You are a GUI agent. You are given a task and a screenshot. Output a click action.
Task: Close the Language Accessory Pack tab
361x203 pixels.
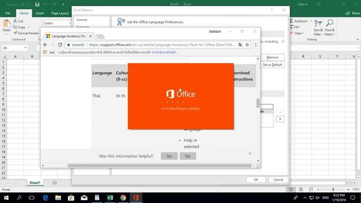90,36
